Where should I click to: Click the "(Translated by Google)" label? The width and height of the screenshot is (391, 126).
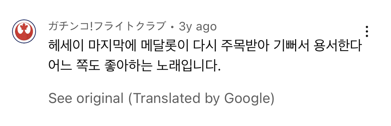pos(201,99)
